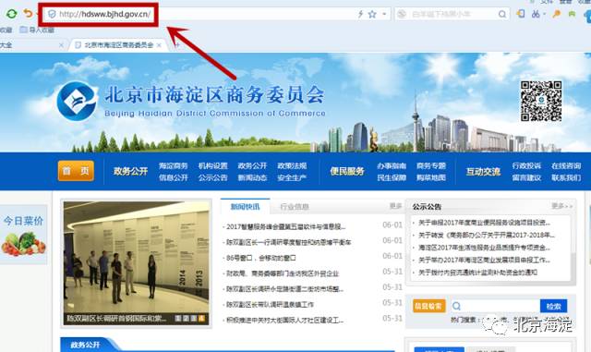This screenshot has height=352, width=591.
Task: Open the 首页 home navigation button
Action: pyautogui.click(x=76, y=171)
